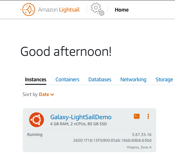Switch to the Containers tab
Image resolution: width=175 pixels, height=162 pixels.
(x=67, y=80)
